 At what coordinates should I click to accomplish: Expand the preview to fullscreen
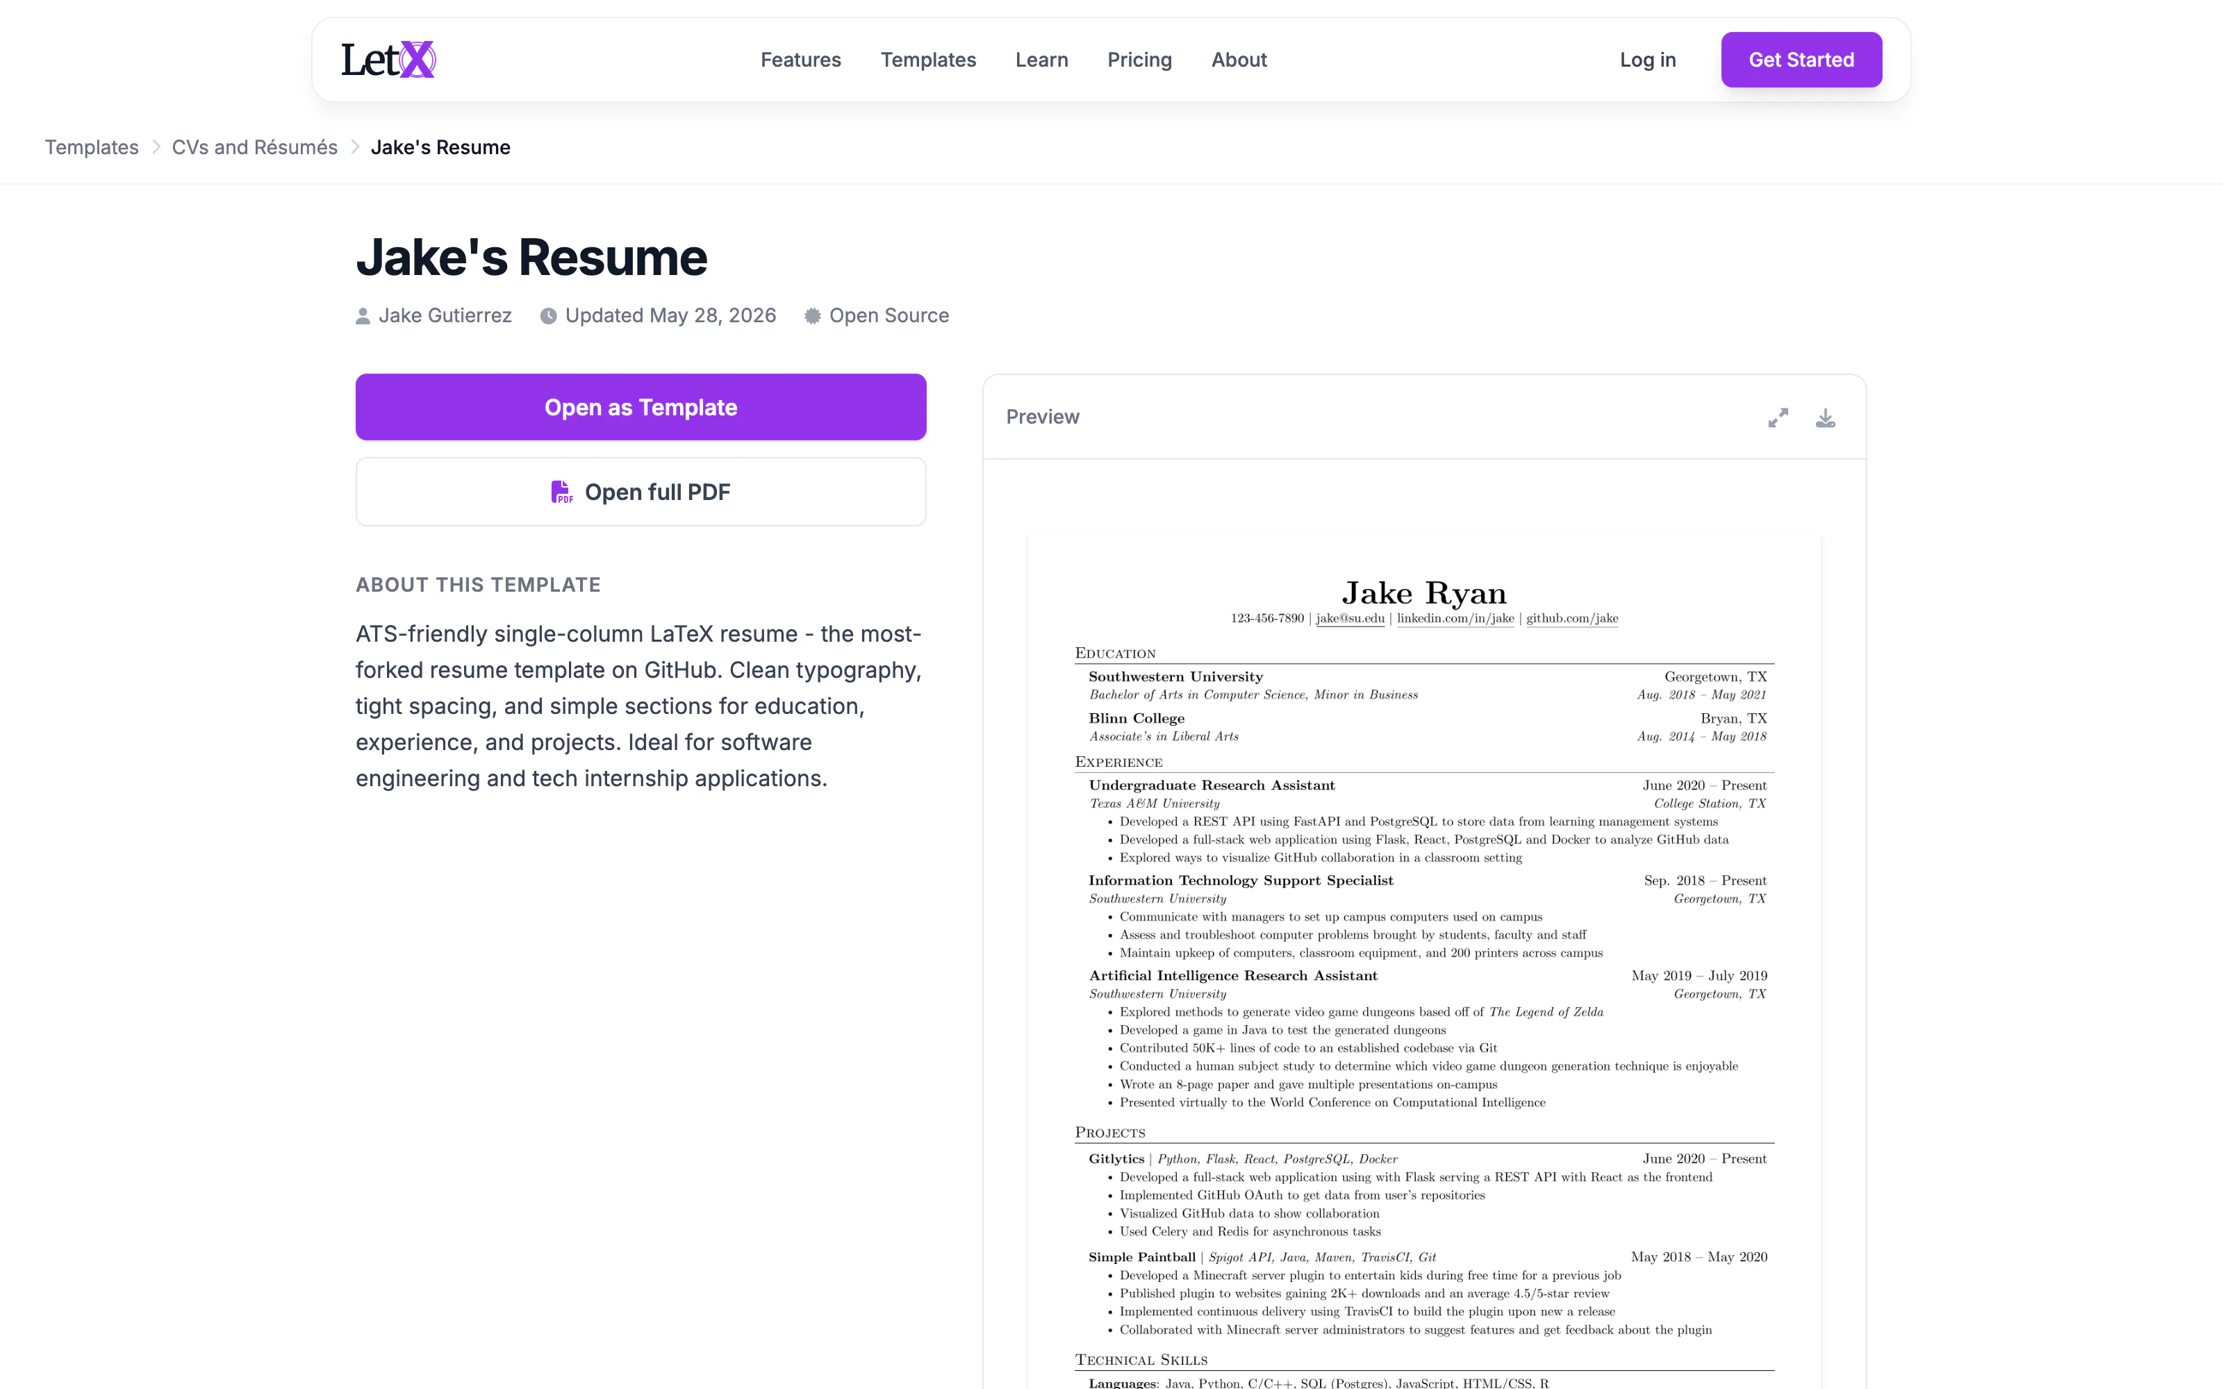point(1778,418)
